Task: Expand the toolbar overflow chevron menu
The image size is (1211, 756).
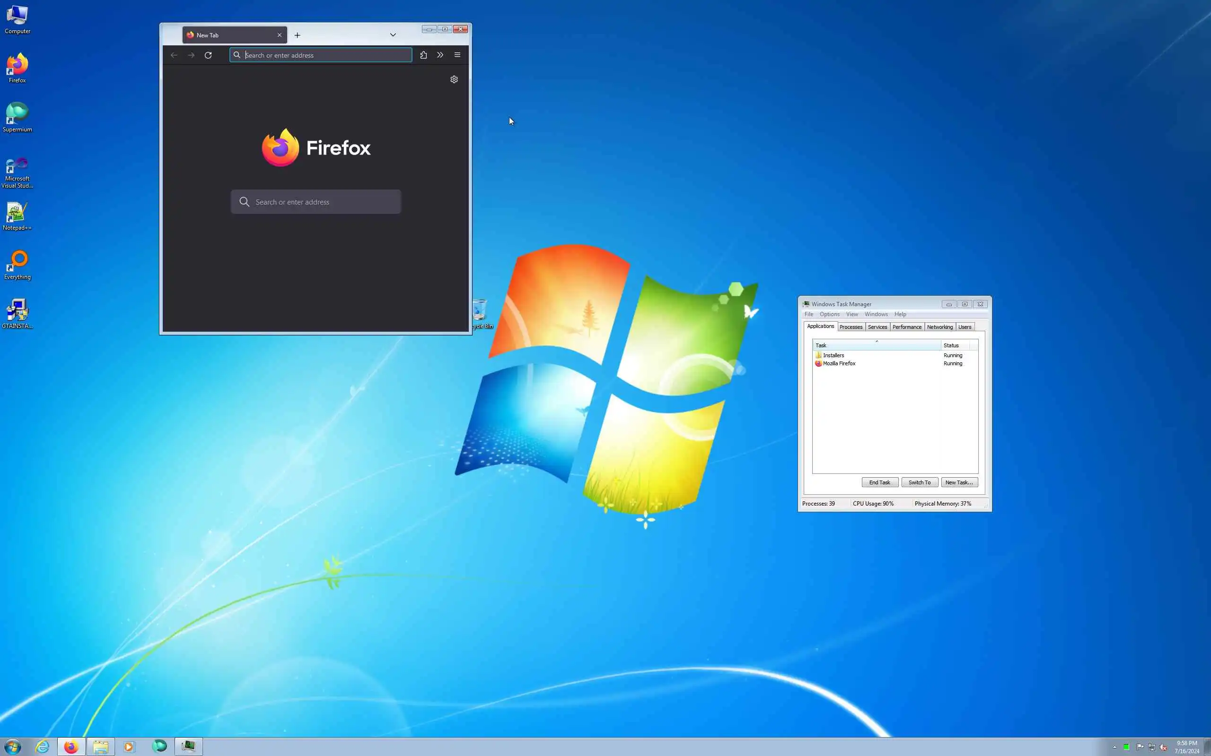Action: [440, 55]
